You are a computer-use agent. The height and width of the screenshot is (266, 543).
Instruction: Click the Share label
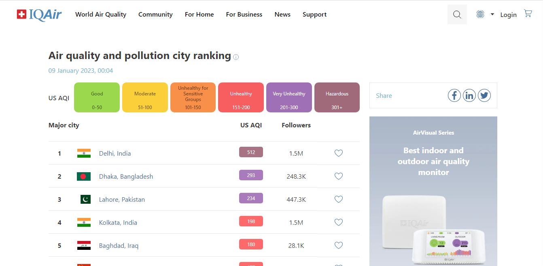coord(384,96)
